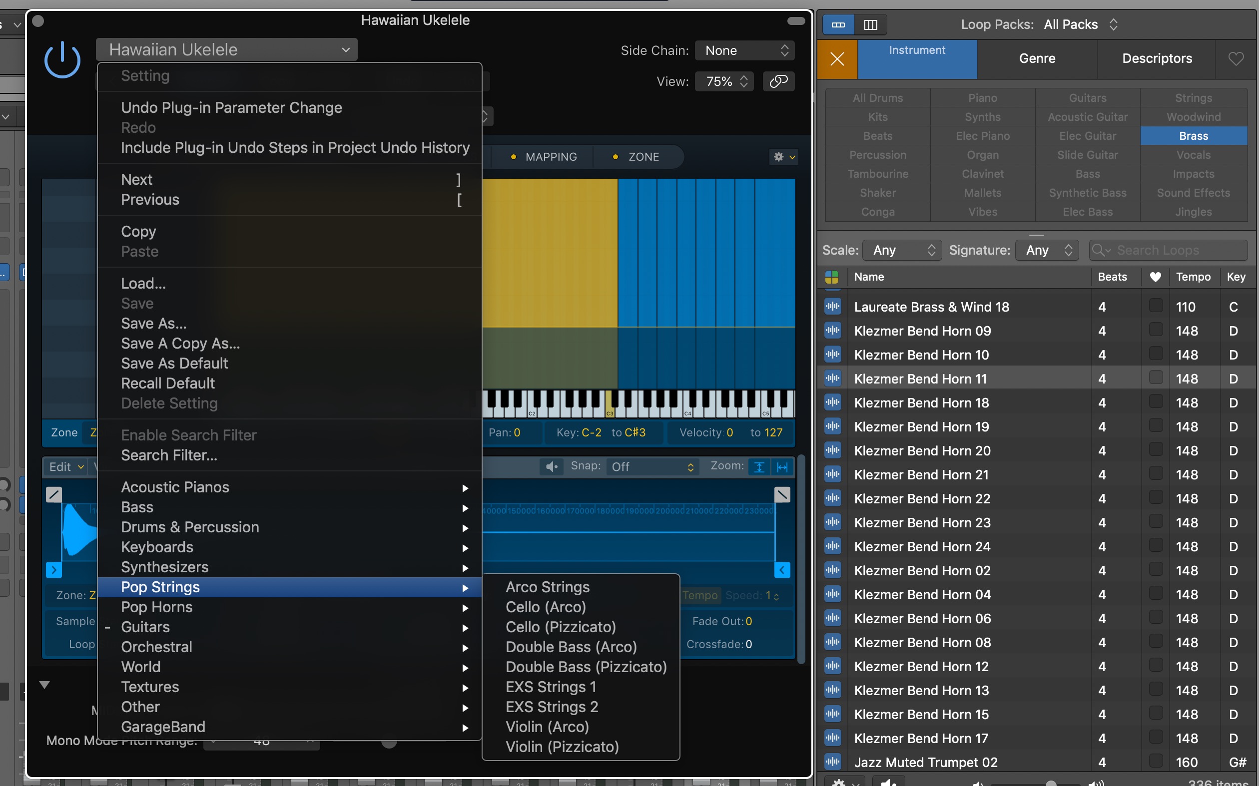Click the chain link icon next to View
The height and width of the screenshot is (786, 1259).
(778, 81)
